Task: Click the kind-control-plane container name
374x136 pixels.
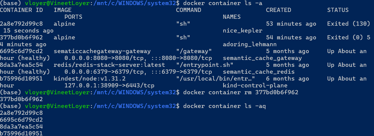Action: 255,86
